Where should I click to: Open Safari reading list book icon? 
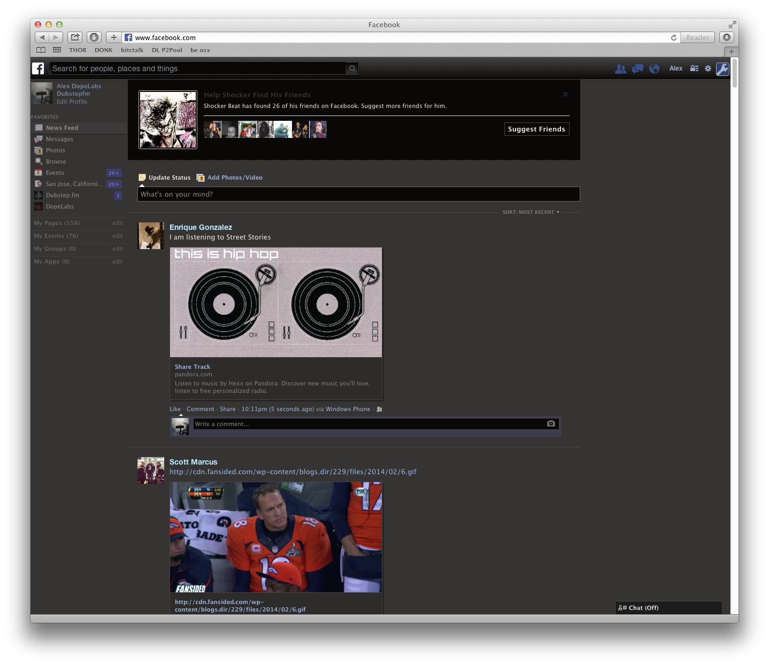pos(41,50)
